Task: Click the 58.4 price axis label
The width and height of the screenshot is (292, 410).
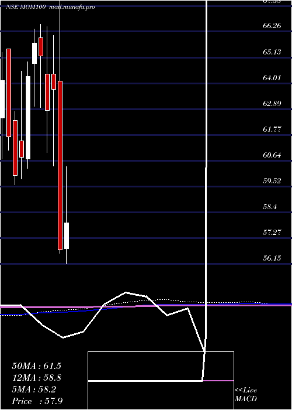Action: pos(270,207)
